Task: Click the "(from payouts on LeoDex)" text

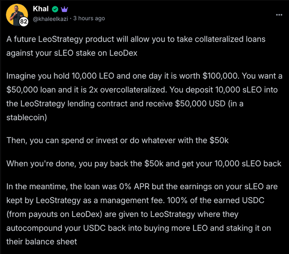Action: pyautogui.click(x=54, y=214)
